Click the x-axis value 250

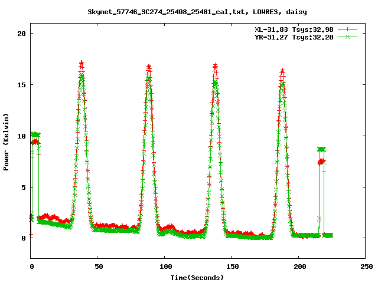pyautogui.click(x=366, y=266)
